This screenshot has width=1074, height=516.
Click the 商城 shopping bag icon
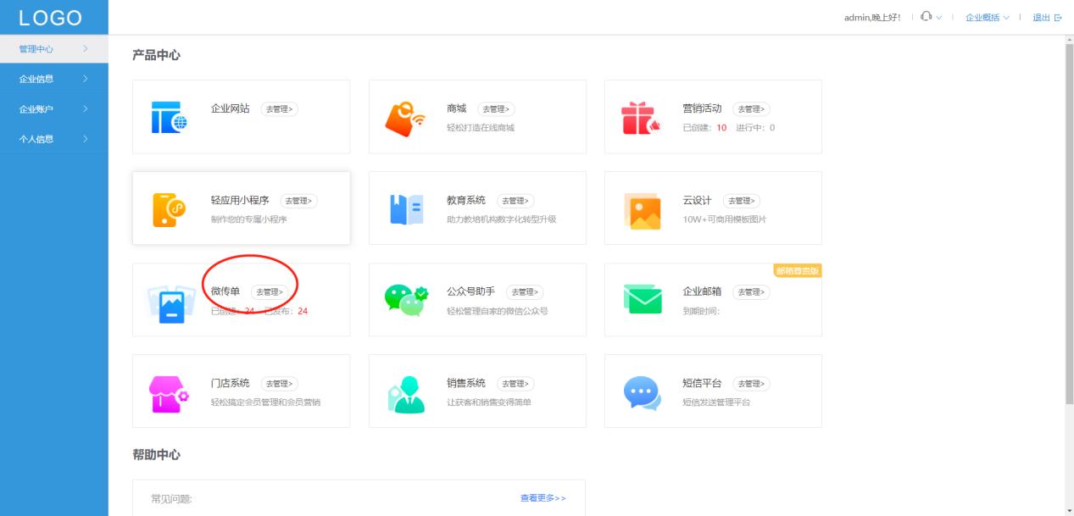point(405,116)
